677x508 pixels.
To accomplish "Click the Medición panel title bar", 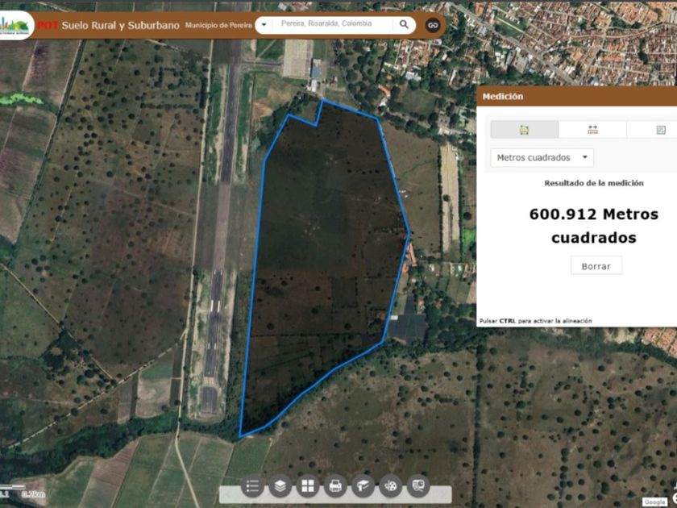I will 577,96.
